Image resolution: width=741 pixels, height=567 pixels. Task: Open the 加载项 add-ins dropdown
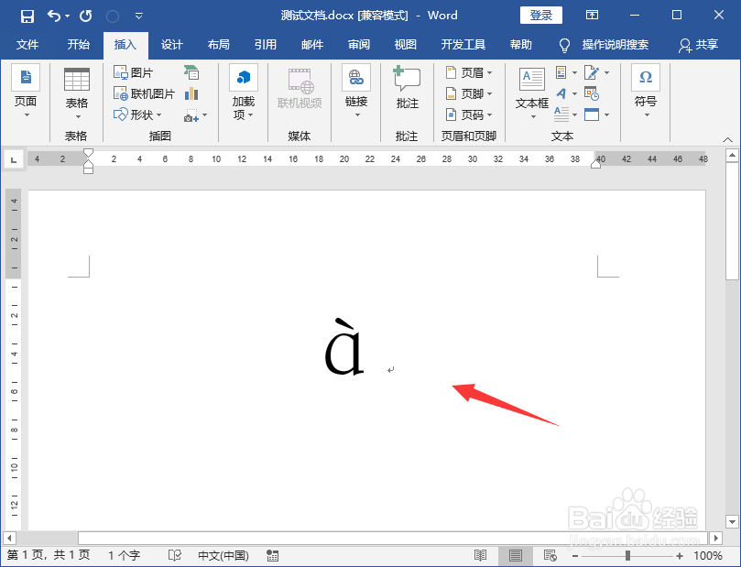[x=244, y=93]
